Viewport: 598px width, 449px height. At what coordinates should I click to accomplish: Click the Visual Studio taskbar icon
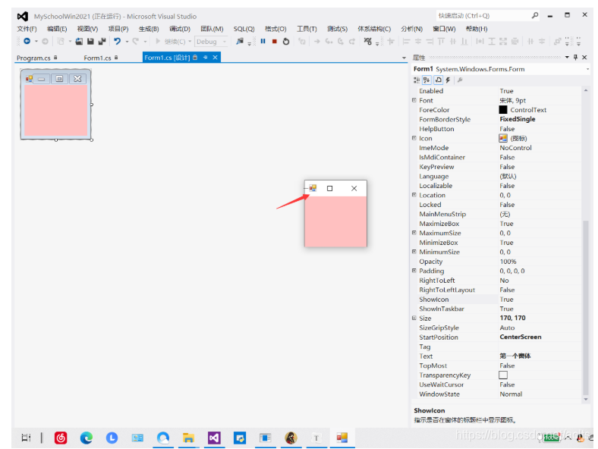pyautogui.click(x=214, y=438)
